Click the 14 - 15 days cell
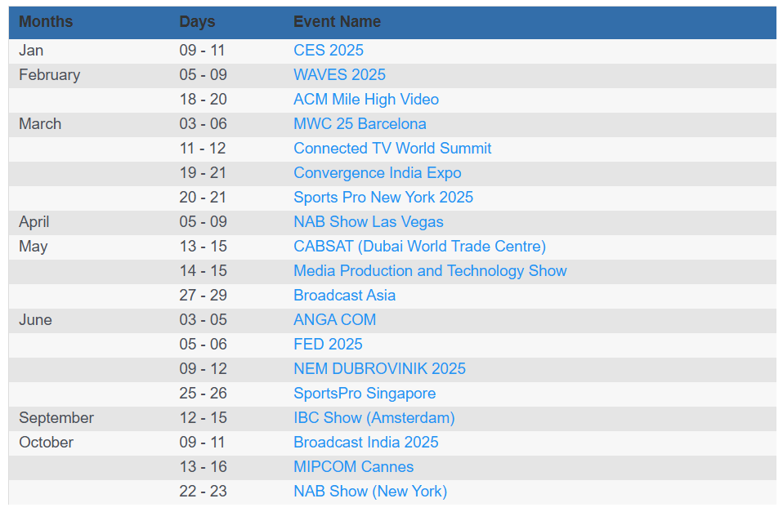Screen dimensions: 783x512 tap(204, 270)
